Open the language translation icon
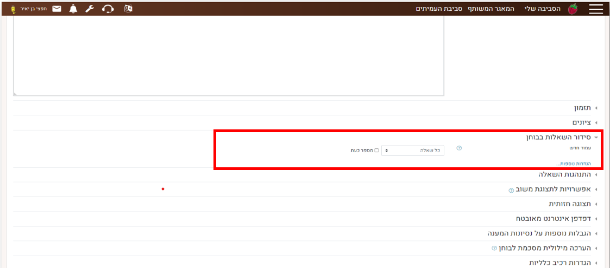 click(x=128, y=9)
